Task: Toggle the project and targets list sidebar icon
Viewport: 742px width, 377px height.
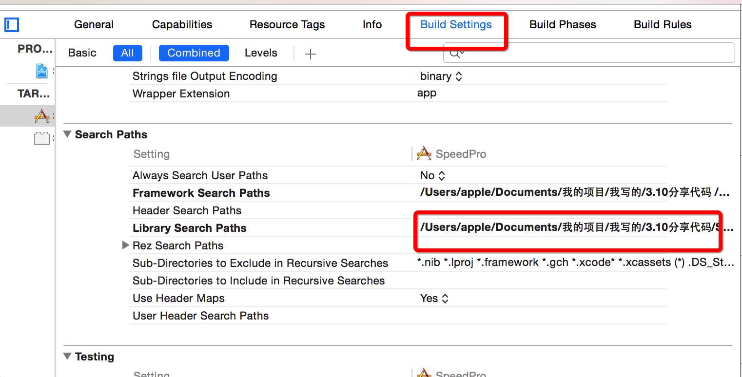Action: (x=11, y=24)
